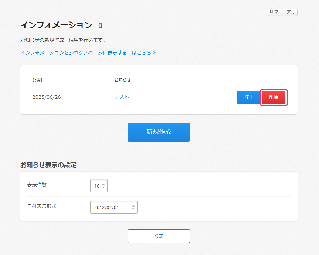Click the 表示件数 label

37,185
